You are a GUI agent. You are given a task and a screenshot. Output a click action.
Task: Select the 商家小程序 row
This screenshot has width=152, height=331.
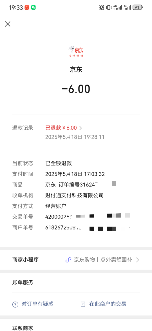pyautogui.click(x=76, y=260)
